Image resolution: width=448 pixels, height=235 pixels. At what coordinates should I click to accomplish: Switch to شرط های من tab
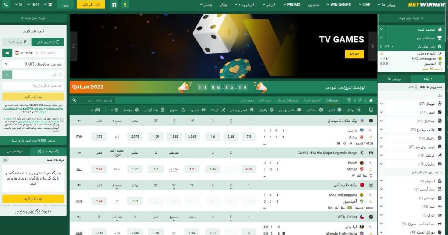click(15, 151)
